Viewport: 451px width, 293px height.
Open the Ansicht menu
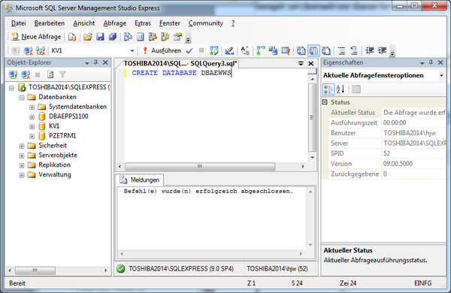[84, 23]
